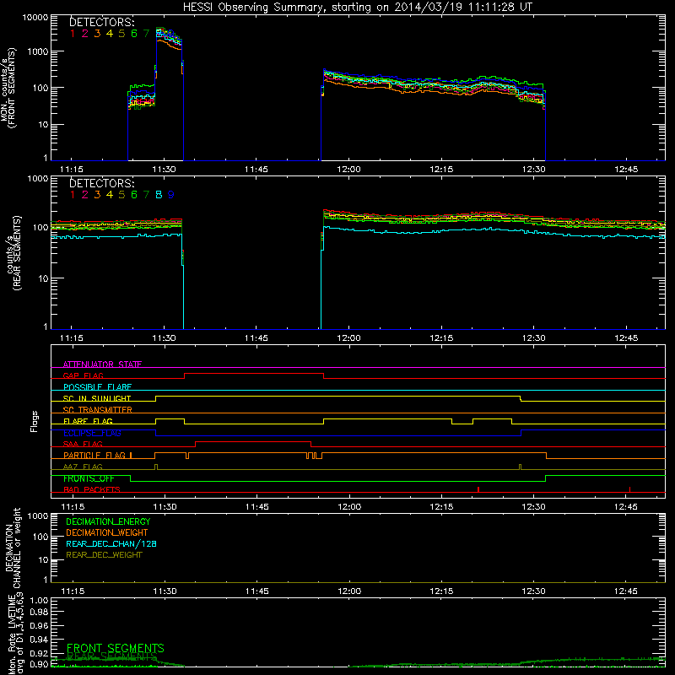This screenshot has height=675, width=675.
Task: Click the HESSI Observing Summary title text
Action: click(x=358, y=8)
